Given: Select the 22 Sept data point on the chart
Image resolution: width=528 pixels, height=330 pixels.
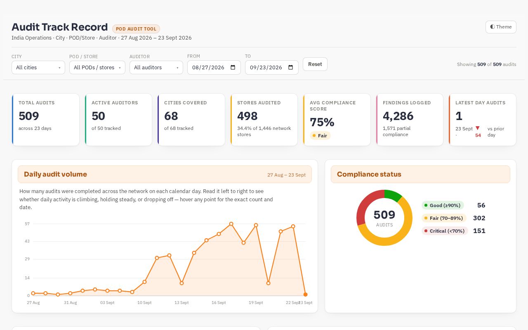Looking at the screenshot, I should point(293,226).
